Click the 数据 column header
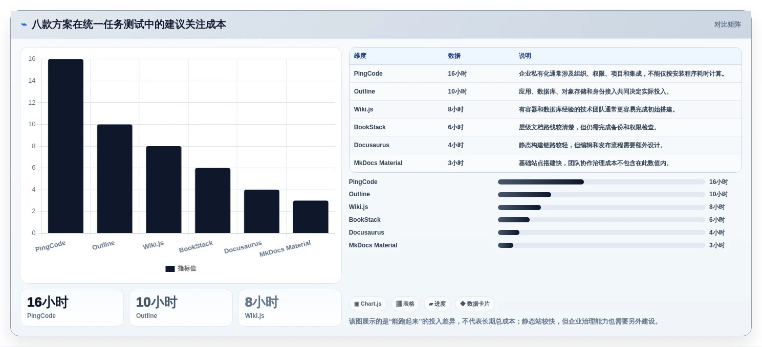 click(454, 56)
